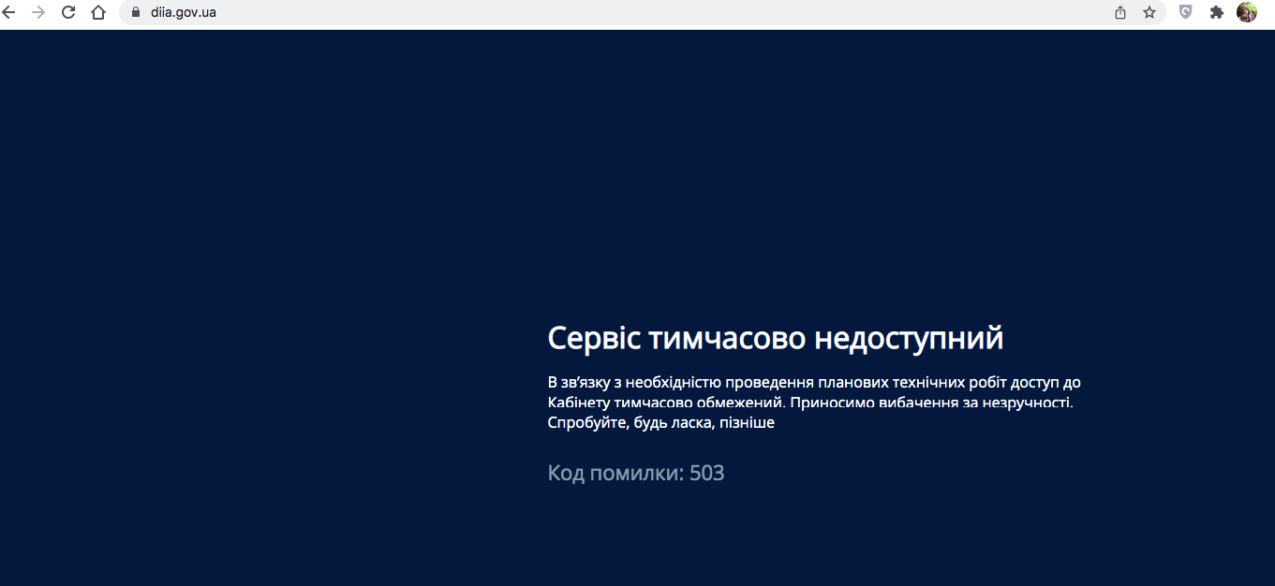The image size is (1275, 586).
Task: Expand installed extensions via puzzle icon
Action: click(x=1217, y=13)
